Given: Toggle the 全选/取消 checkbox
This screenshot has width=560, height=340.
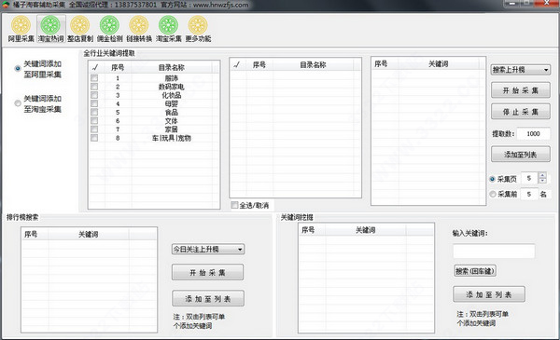Looking at the screenshot, I should pyautogui.click(x=234, y=205).
